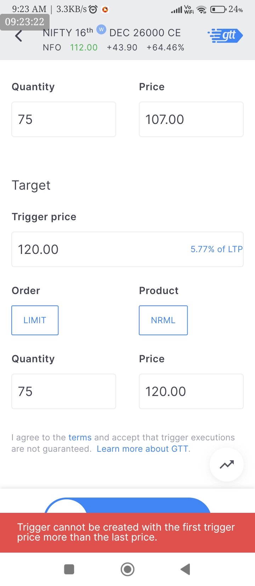This screenshot has width=255, height=586.
Task: Tap the weekly 'W' expiry badge
Action: [101, 29]
